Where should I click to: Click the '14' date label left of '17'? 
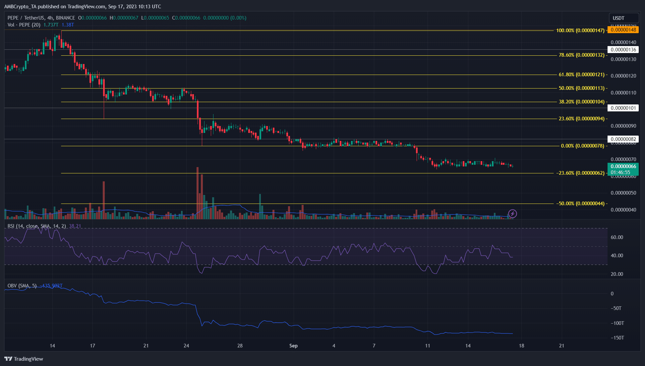tap(52, 346)
